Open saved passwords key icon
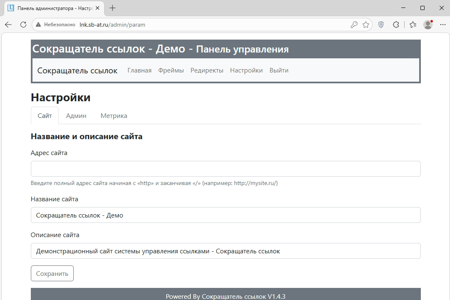Screen dimensions: 450x300 [354, 25]
